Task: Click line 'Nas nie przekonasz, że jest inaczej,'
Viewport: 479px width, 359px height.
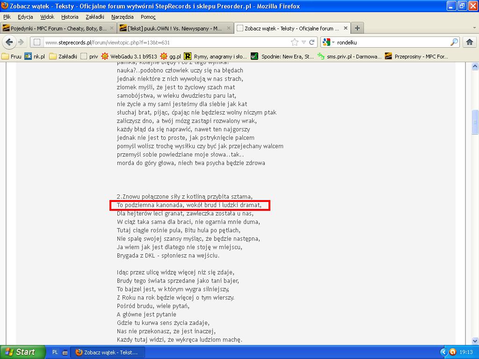Action: tap(167, 331)
